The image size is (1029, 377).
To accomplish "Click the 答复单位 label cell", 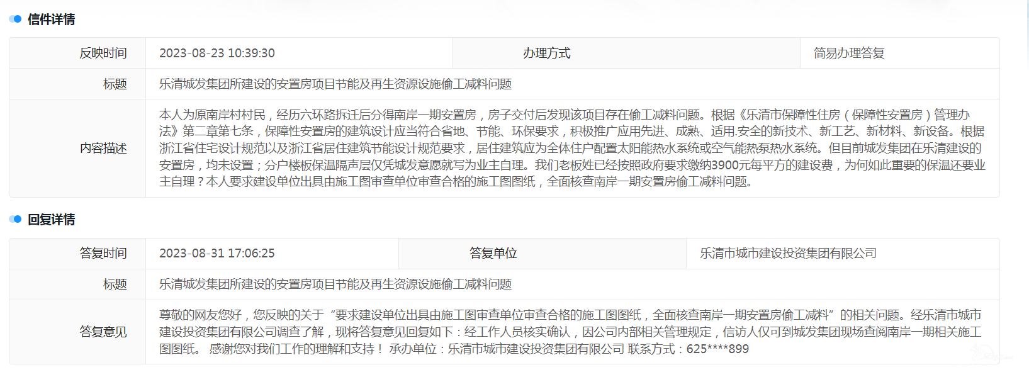I will 543,253.
